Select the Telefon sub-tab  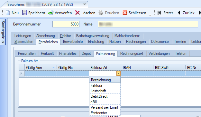[181, 54]
